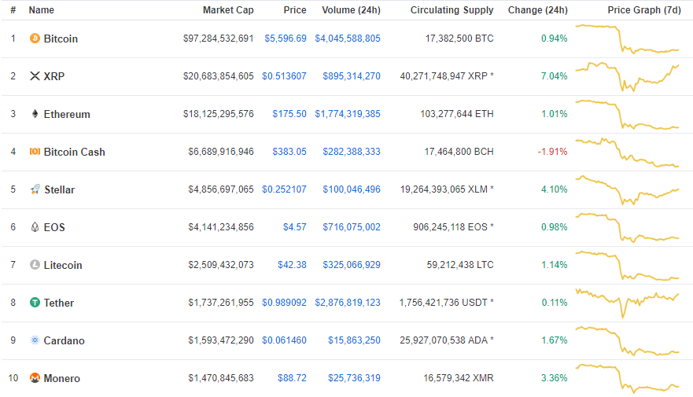
Task: Click the Monero logo icon
Action: (x=35, y=378)
